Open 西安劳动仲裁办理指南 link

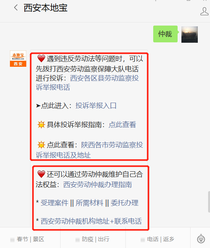pos(98,184)
